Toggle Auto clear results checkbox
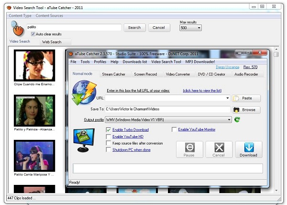This screenshot has width=287, height=205. [x=33, y=34]
